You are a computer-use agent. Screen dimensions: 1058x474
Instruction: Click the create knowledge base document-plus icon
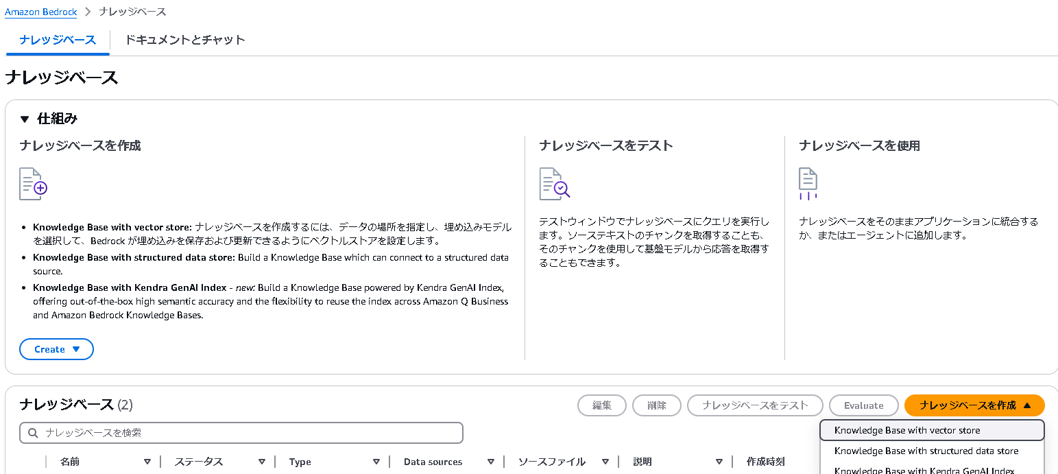[x=33, y=183]
